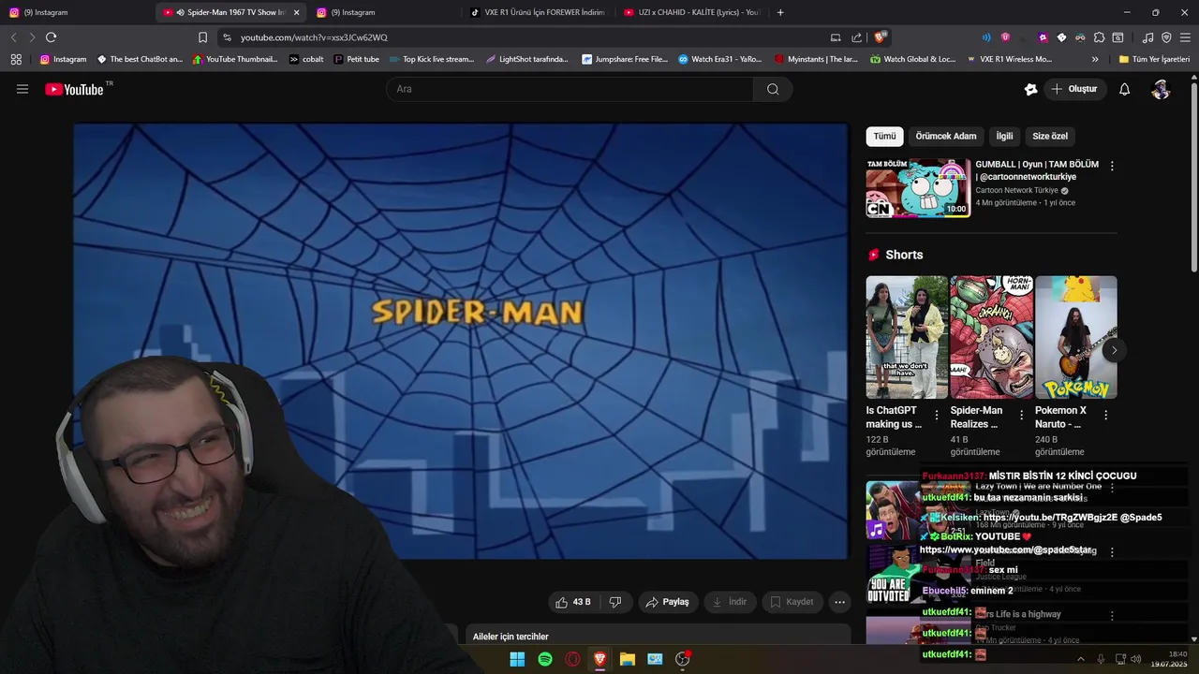1199x674 pixels.
Task: Open Spotify from the taskbar
Action: [x=545, y=659]
